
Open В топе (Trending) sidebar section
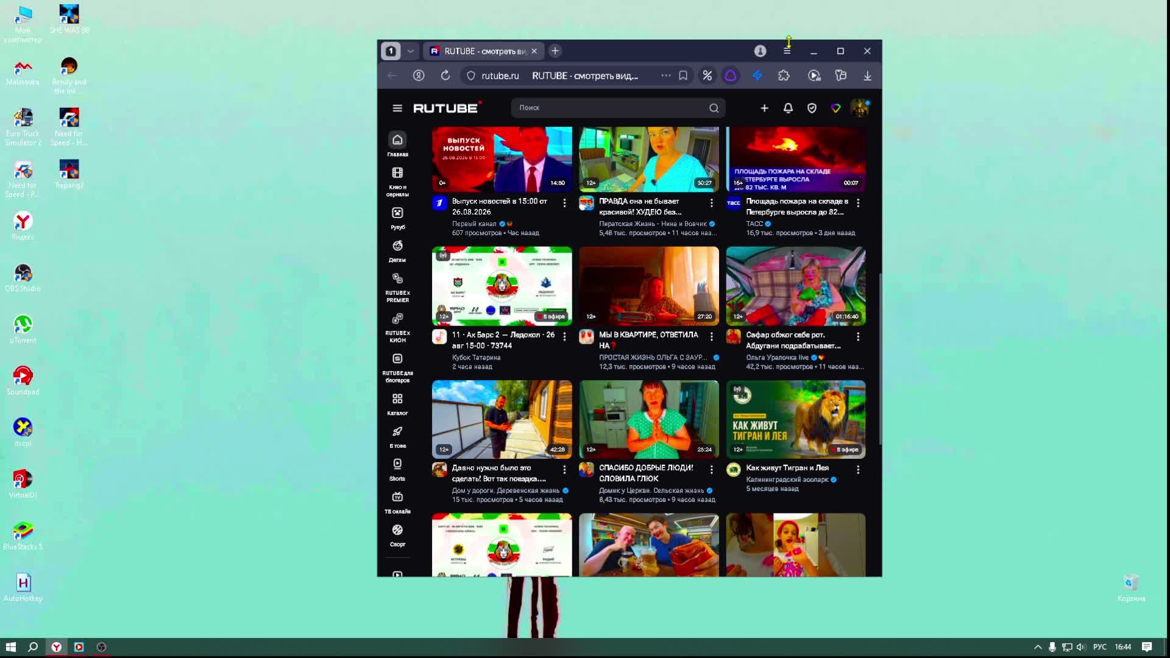coord(397,437)
